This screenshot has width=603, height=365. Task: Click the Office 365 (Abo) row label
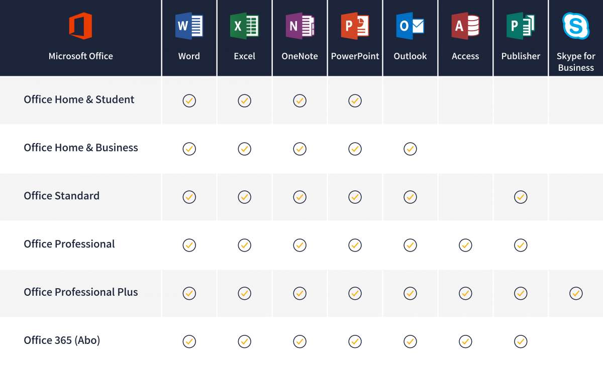[x=62, y=340]
